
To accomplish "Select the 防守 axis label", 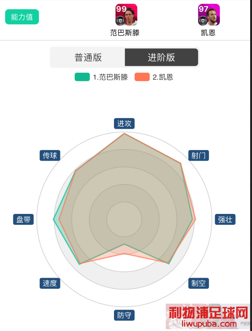I will (x=124, y=315).
